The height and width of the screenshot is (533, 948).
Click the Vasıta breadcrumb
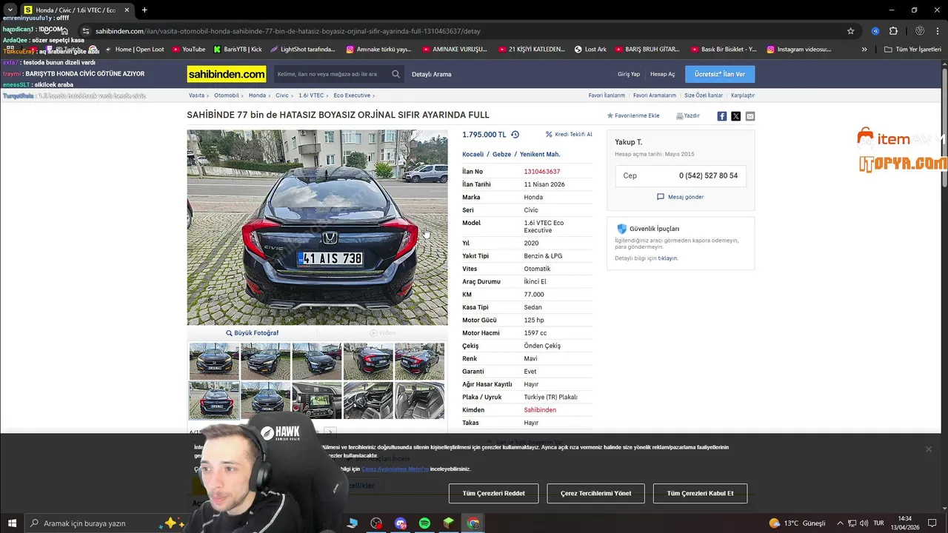(196, 95)
